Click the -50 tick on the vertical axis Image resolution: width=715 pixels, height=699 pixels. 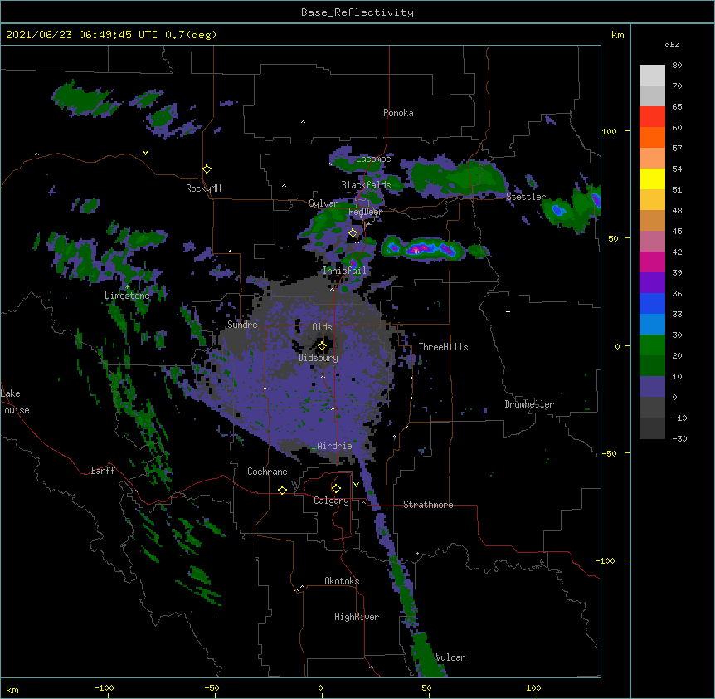(x=609, y=453)
